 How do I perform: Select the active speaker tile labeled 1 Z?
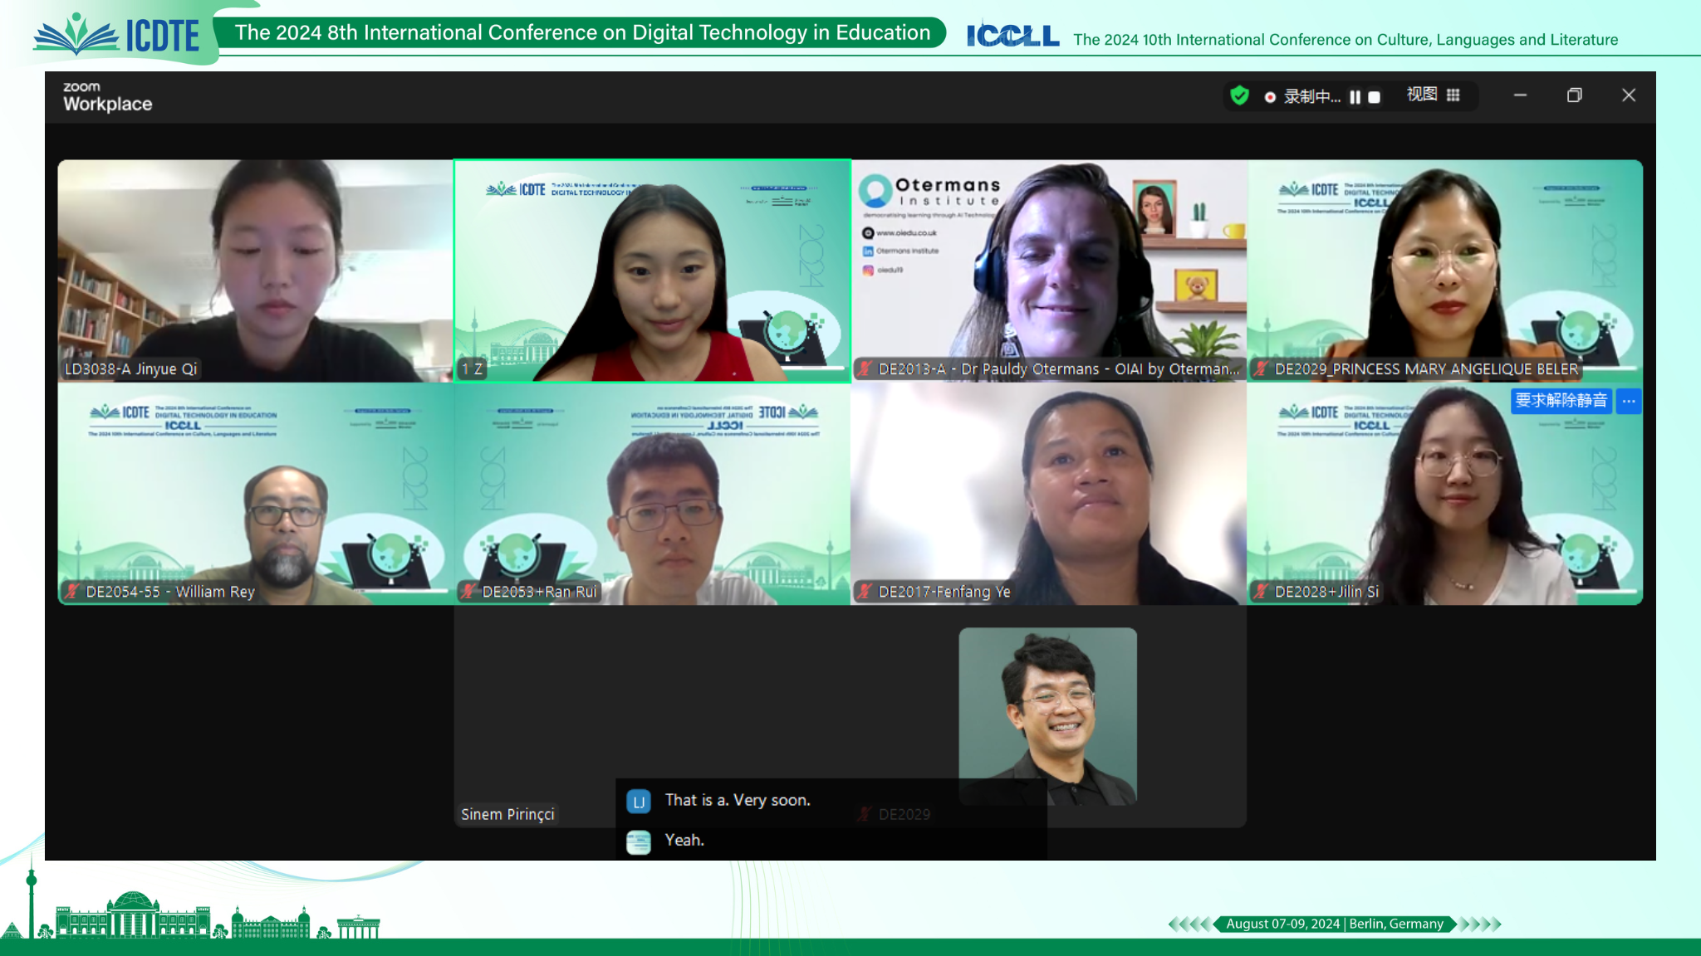coord(652,271)
